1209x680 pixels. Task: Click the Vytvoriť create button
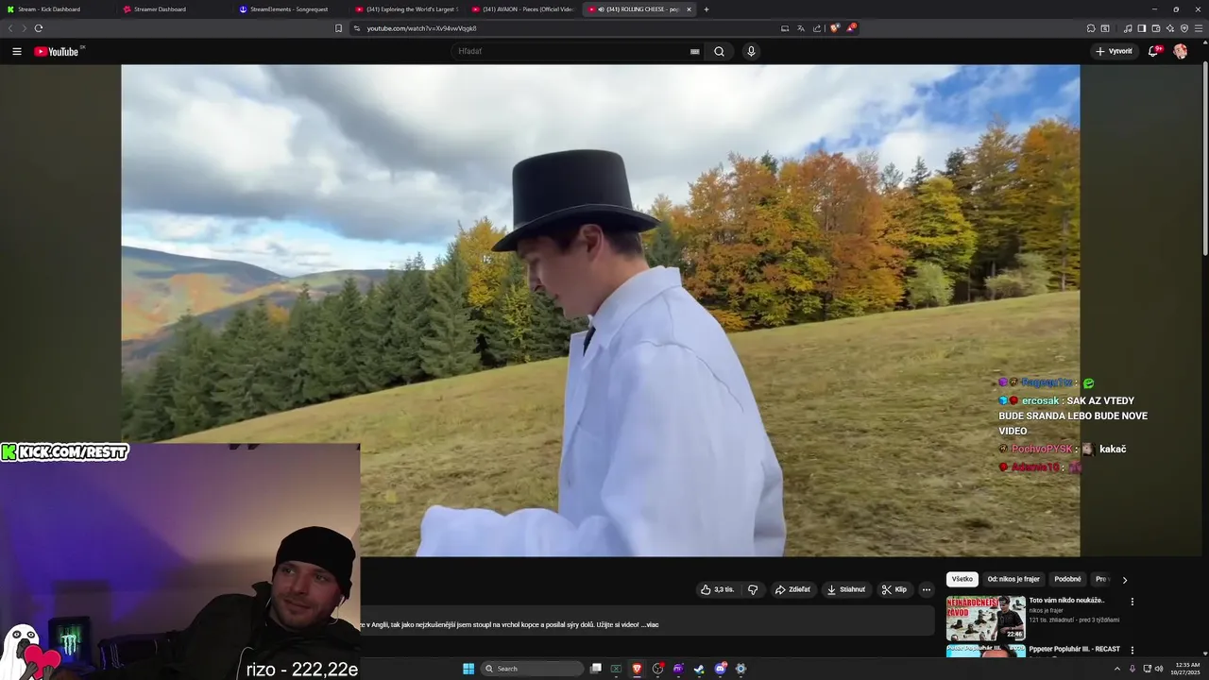point(1115,51)
